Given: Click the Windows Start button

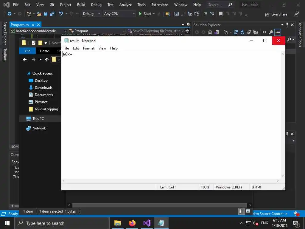Looking at the screenshot, I should (x=7, y=223).
